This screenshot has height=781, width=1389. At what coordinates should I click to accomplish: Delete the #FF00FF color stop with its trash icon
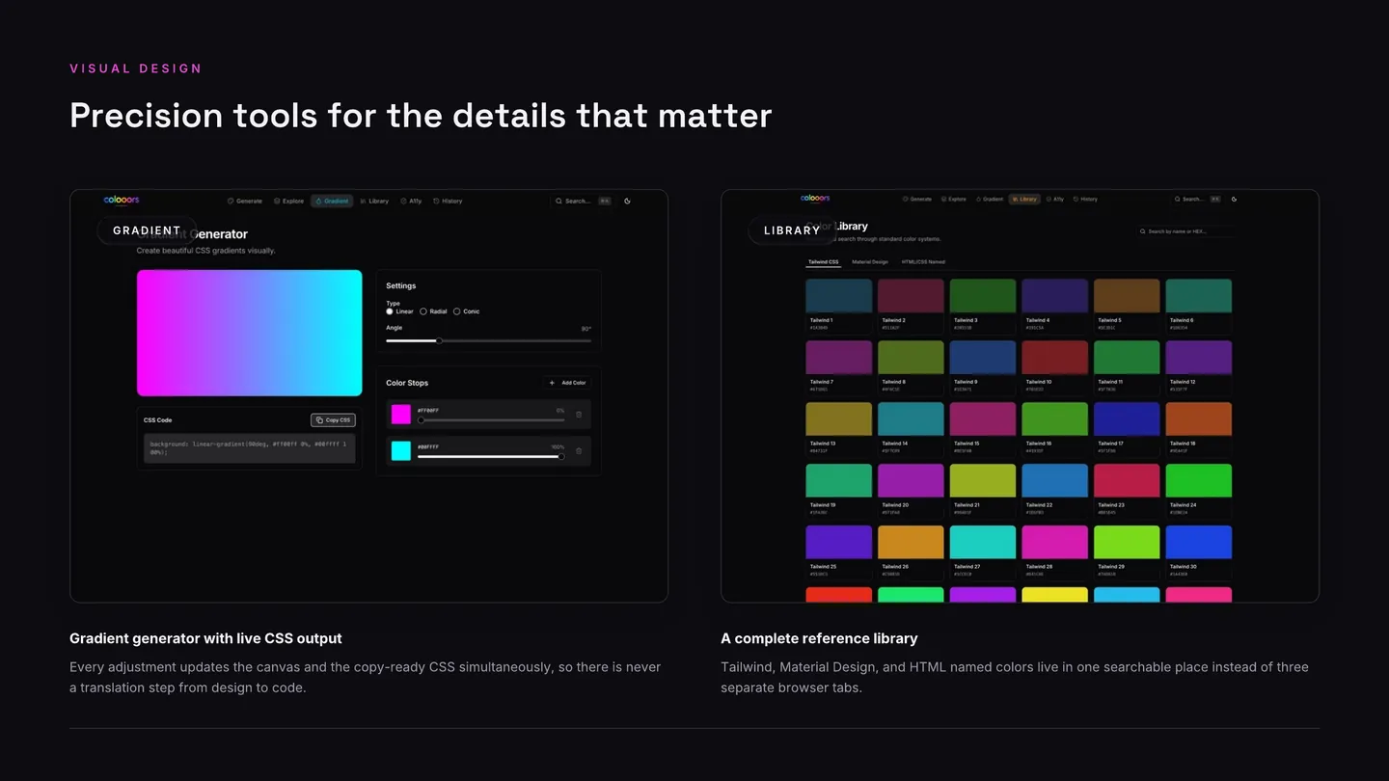pyautogui.click(x=579, y=415)
